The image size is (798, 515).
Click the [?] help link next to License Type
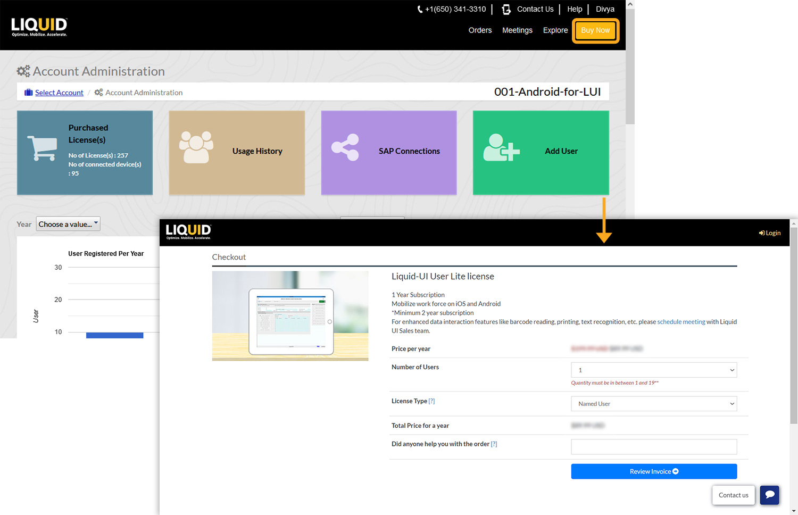click(x=431, y=401)
